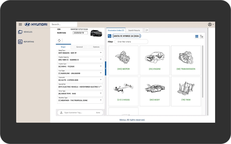Click the back arrow beside SANTA FE HYBRID
This screenshot has width=231, height=144.
point(109,36)
